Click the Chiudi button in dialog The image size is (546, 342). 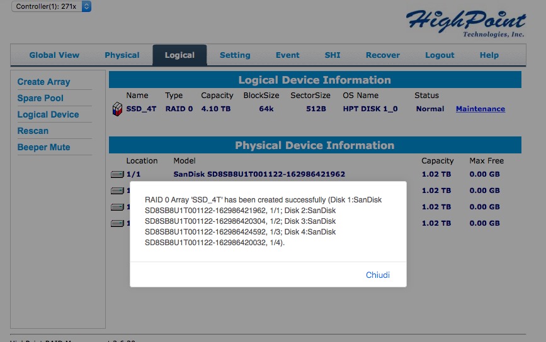[x=378, y=275]
